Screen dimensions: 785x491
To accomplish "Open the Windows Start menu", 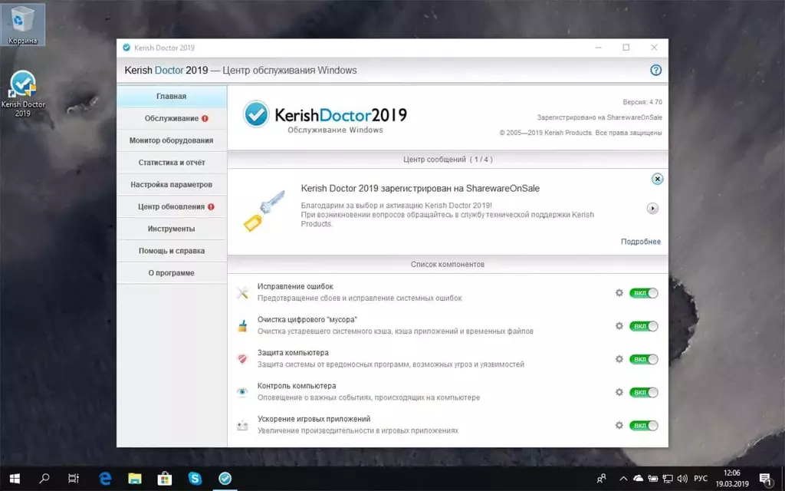I will pyautogui.click(x=15, y=479).
